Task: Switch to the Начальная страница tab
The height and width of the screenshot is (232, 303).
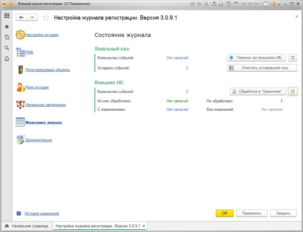Action: [27, 226]
